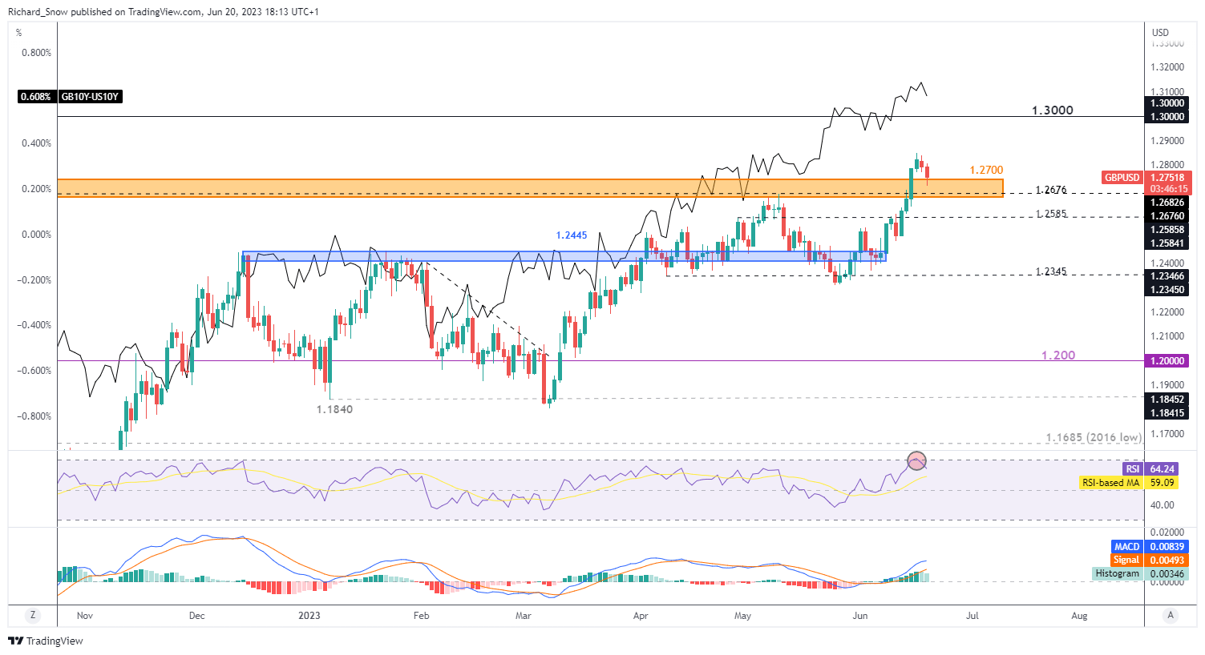Click the -0.600% left axis label
1205x655 pixels.
35,371
